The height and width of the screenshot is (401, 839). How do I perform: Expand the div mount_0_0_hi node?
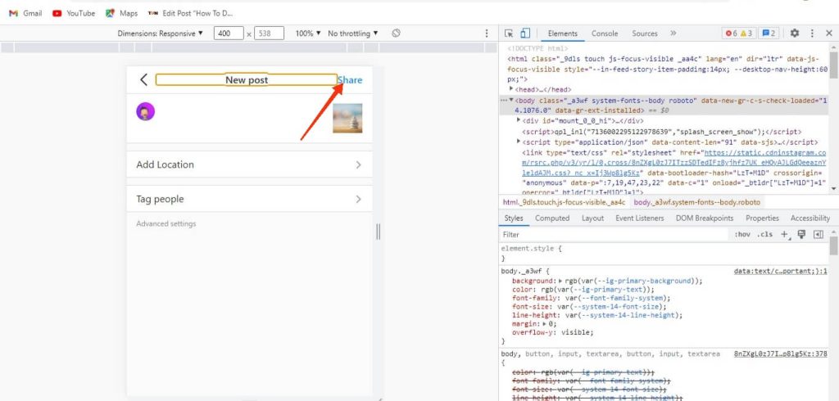click(519, 120)
